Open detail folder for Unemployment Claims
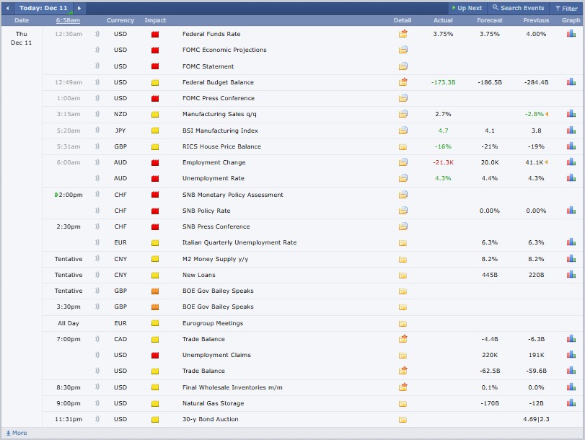Viewport: 585px width, 440px height. point(403,355)
